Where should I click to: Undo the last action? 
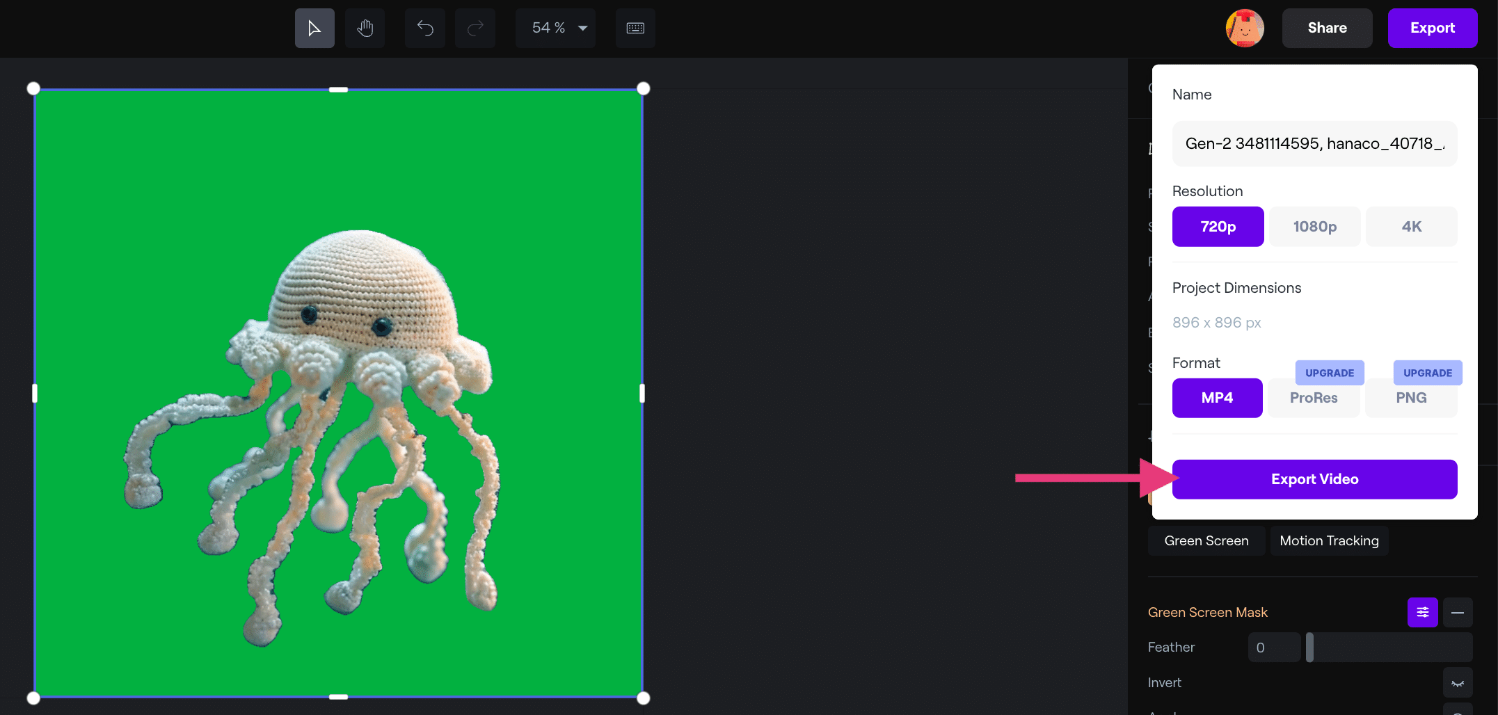click(x=425, y=28)
